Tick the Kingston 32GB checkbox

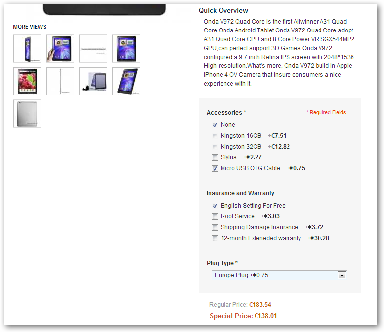pos(215,147)
